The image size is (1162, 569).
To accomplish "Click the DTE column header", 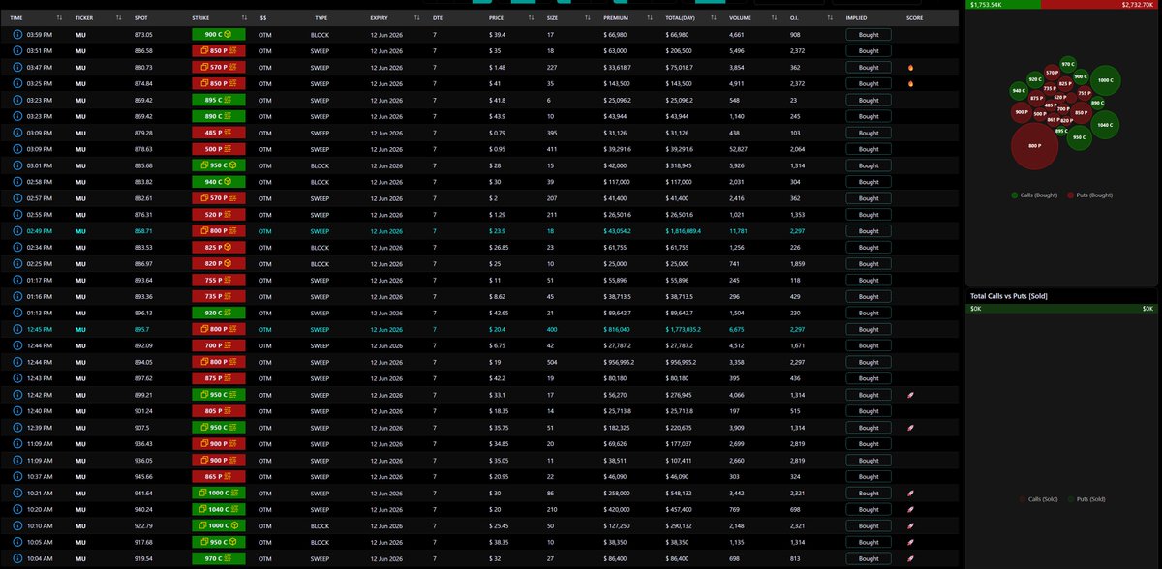I will [438, 18].
